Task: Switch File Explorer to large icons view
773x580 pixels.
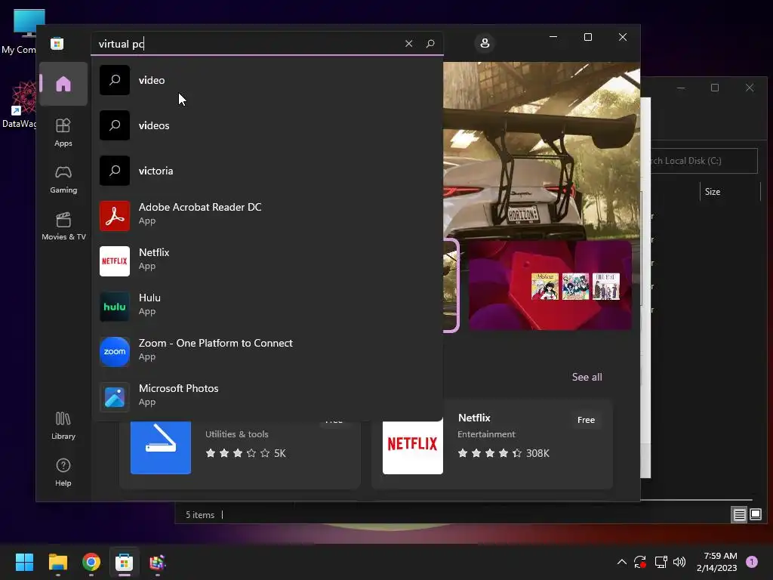Action: (755, 515)
